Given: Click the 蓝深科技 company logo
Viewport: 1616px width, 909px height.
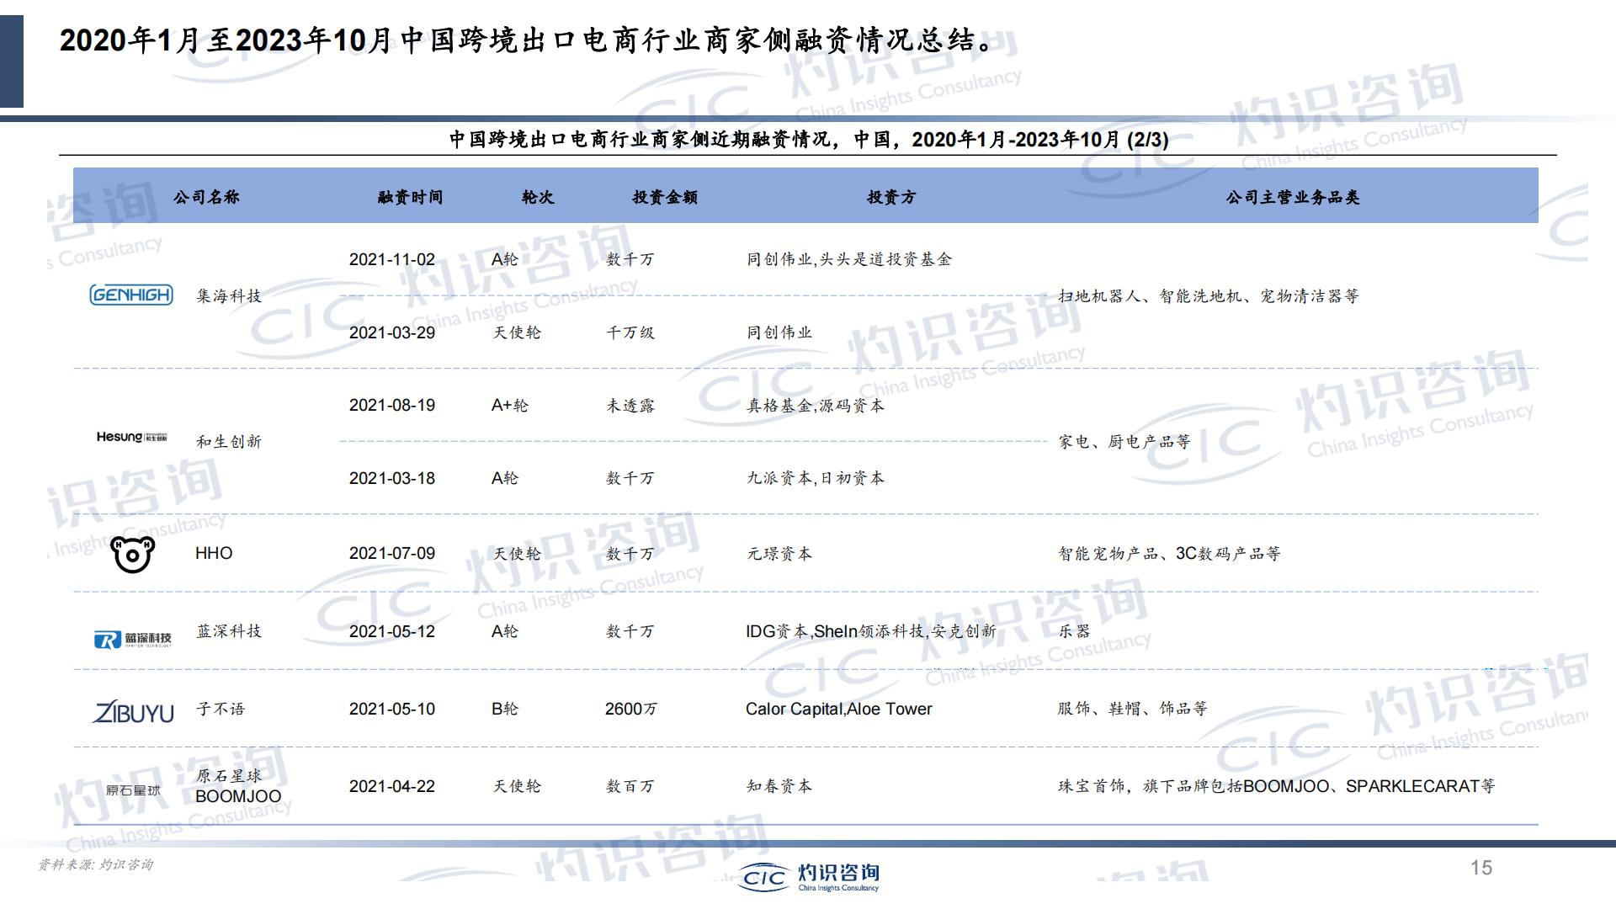Looking at the screenshot, I should (x=132, y=640).
